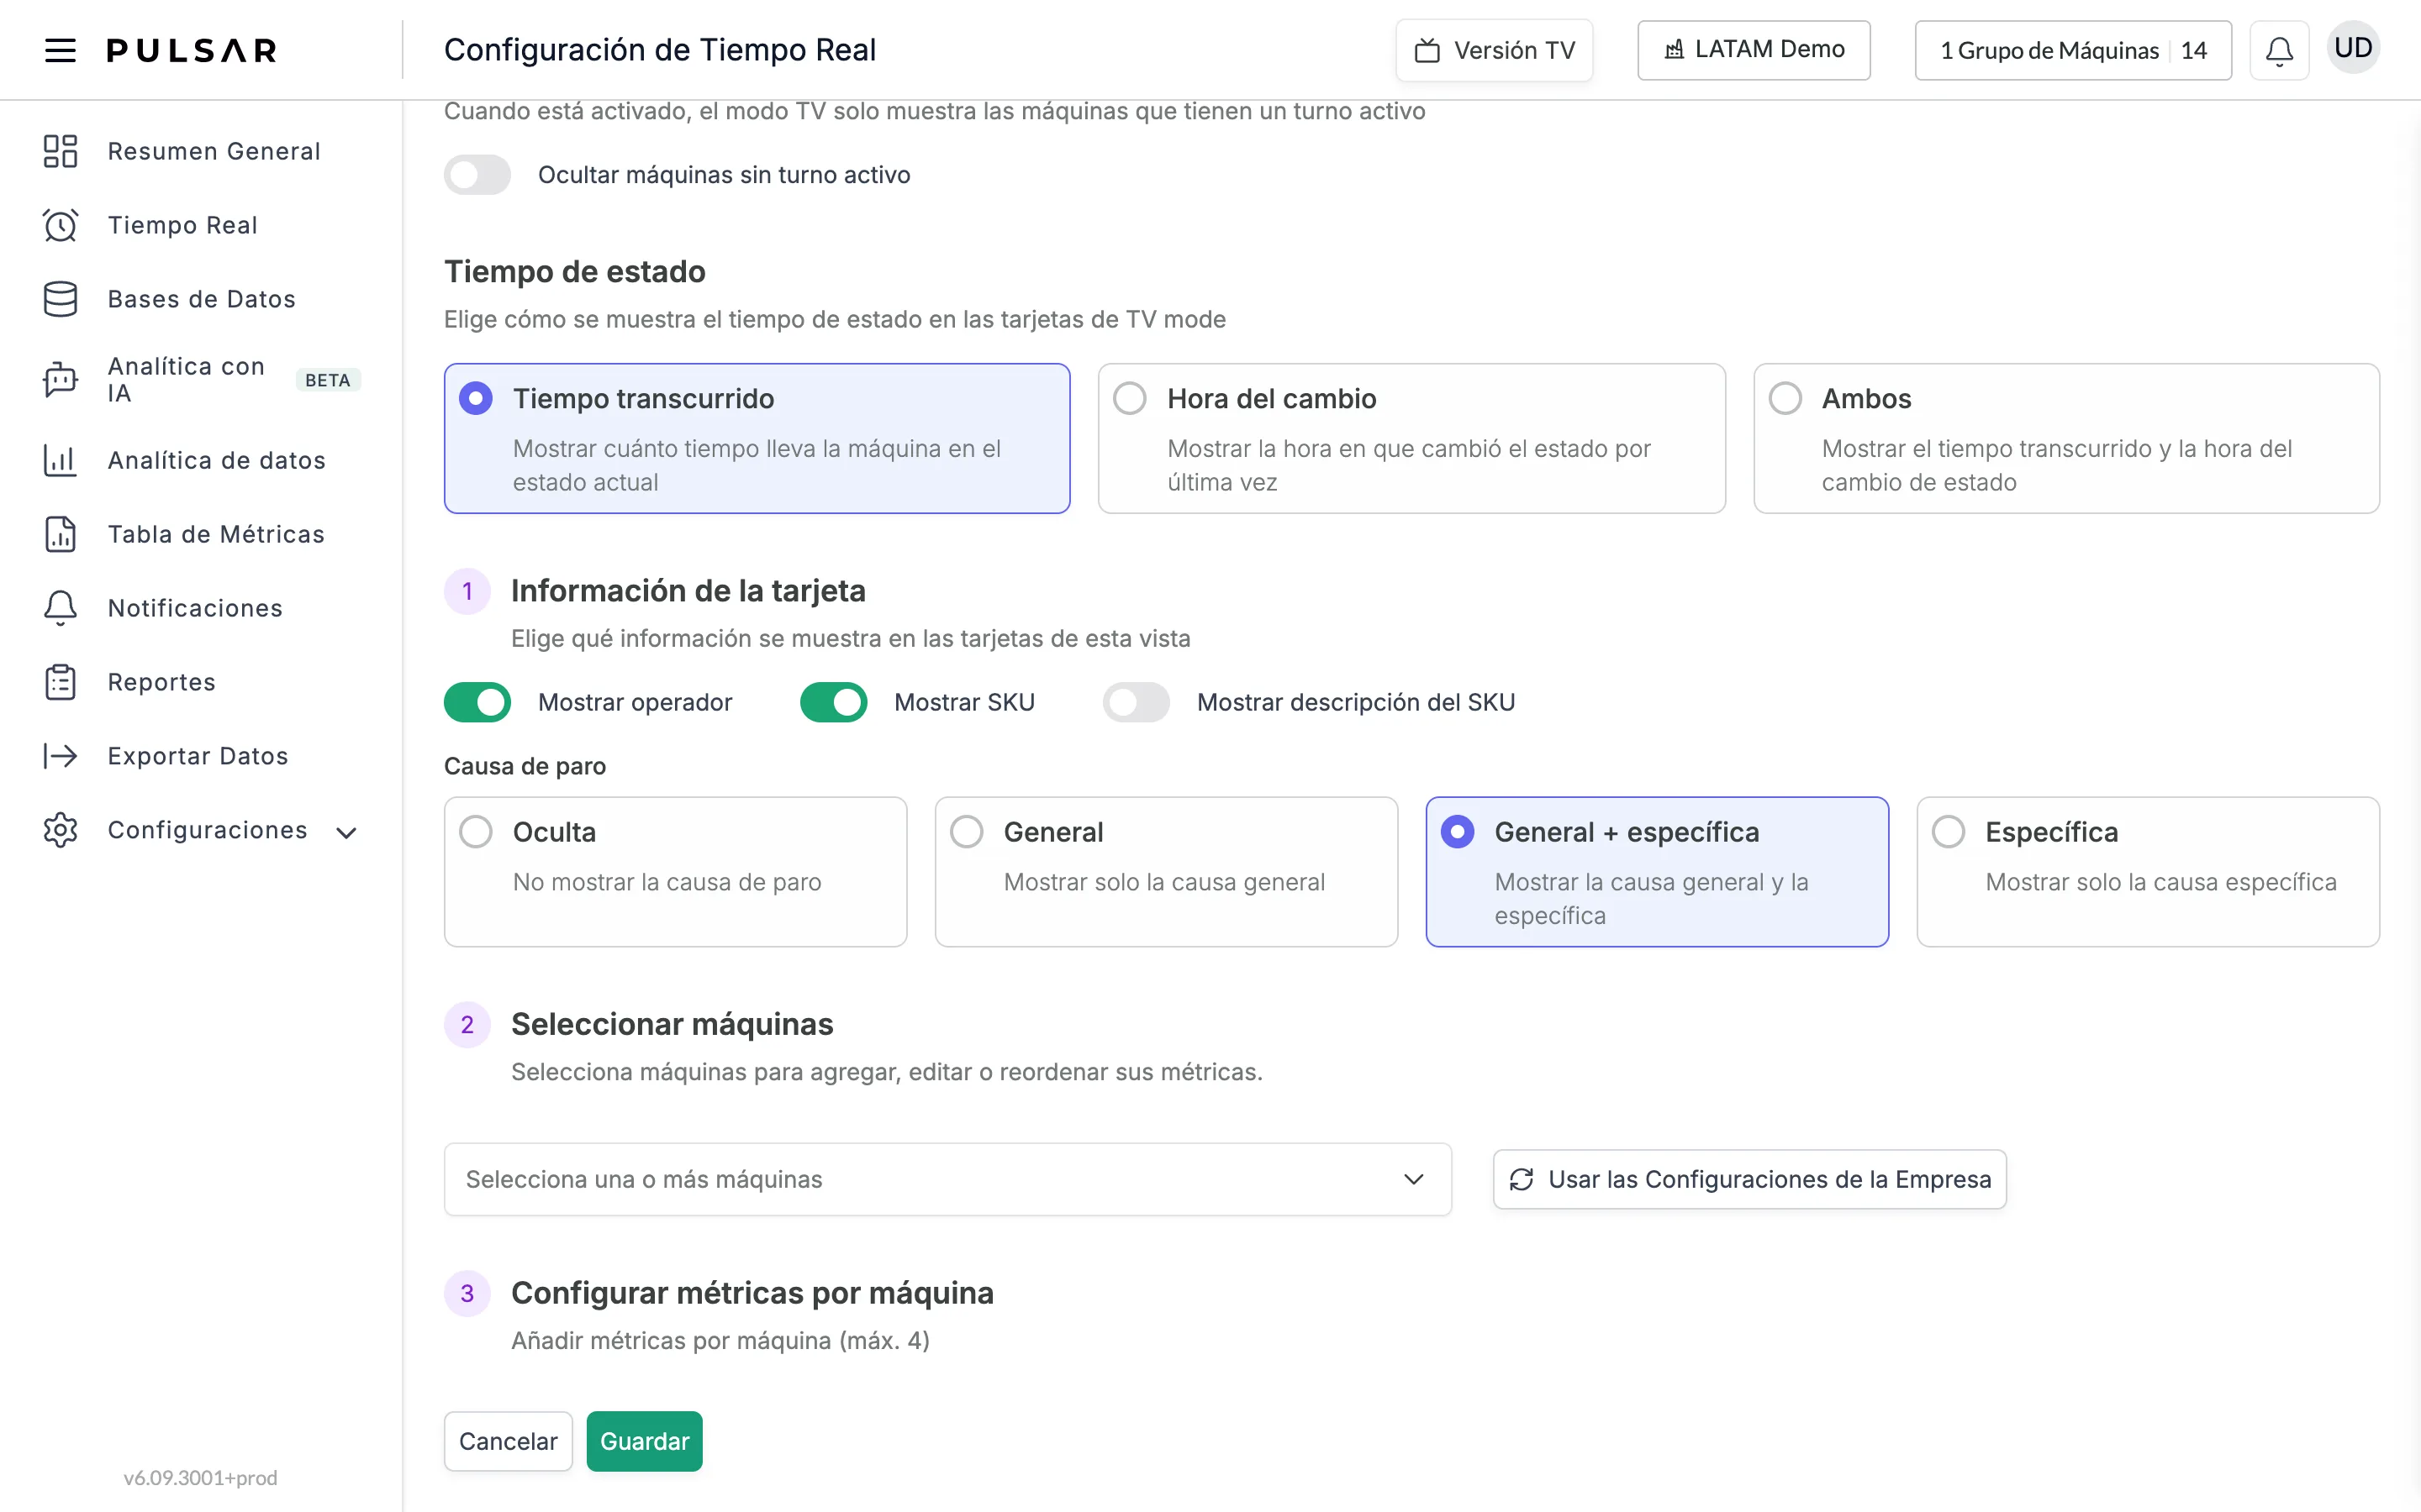Select General + específica option

[1657, 872]
